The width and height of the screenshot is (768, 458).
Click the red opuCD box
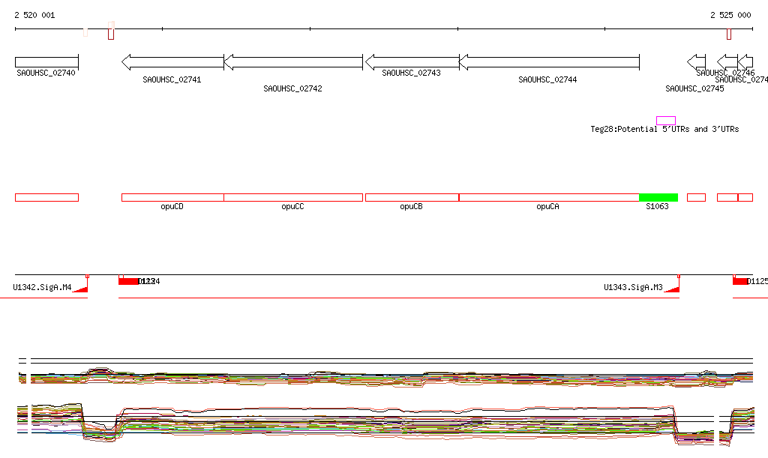pos(172,198)
